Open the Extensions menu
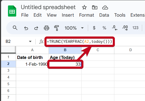Viewport: 145px width, 101px height. point(138,15)
